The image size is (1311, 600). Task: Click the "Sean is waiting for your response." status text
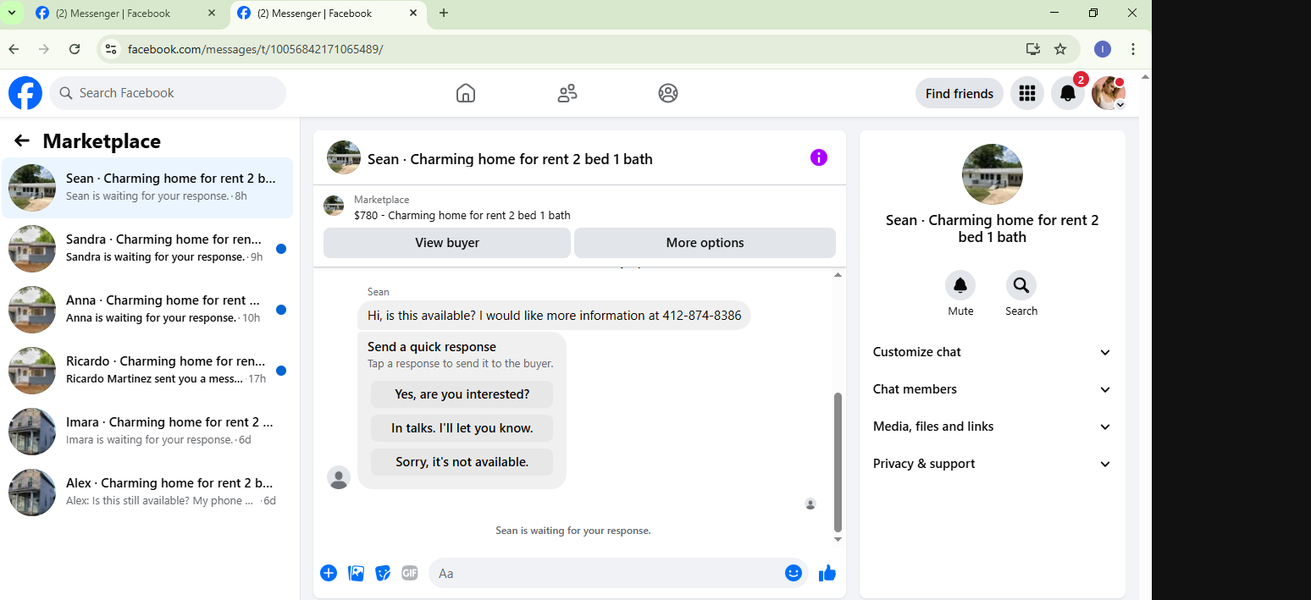573,531
